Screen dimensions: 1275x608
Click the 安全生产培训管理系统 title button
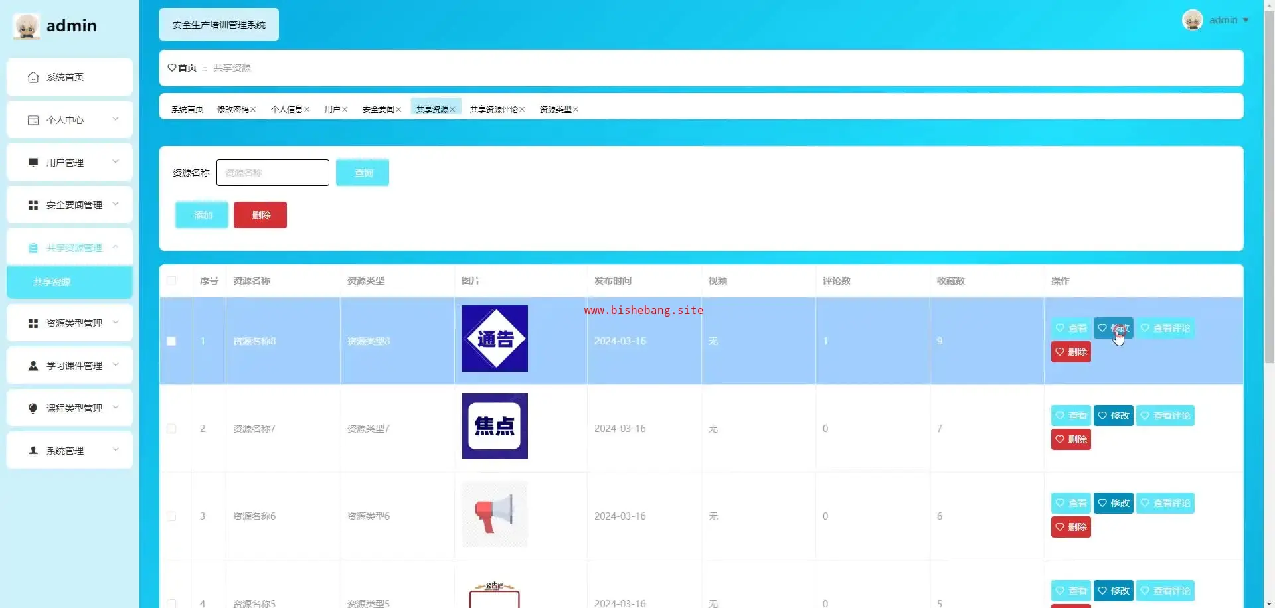coord(219,25)
